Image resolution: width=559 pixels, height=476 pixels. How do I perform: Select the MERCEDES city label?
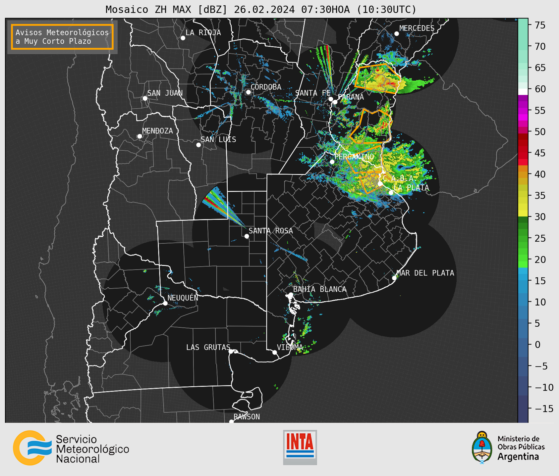tap(417, 28)
